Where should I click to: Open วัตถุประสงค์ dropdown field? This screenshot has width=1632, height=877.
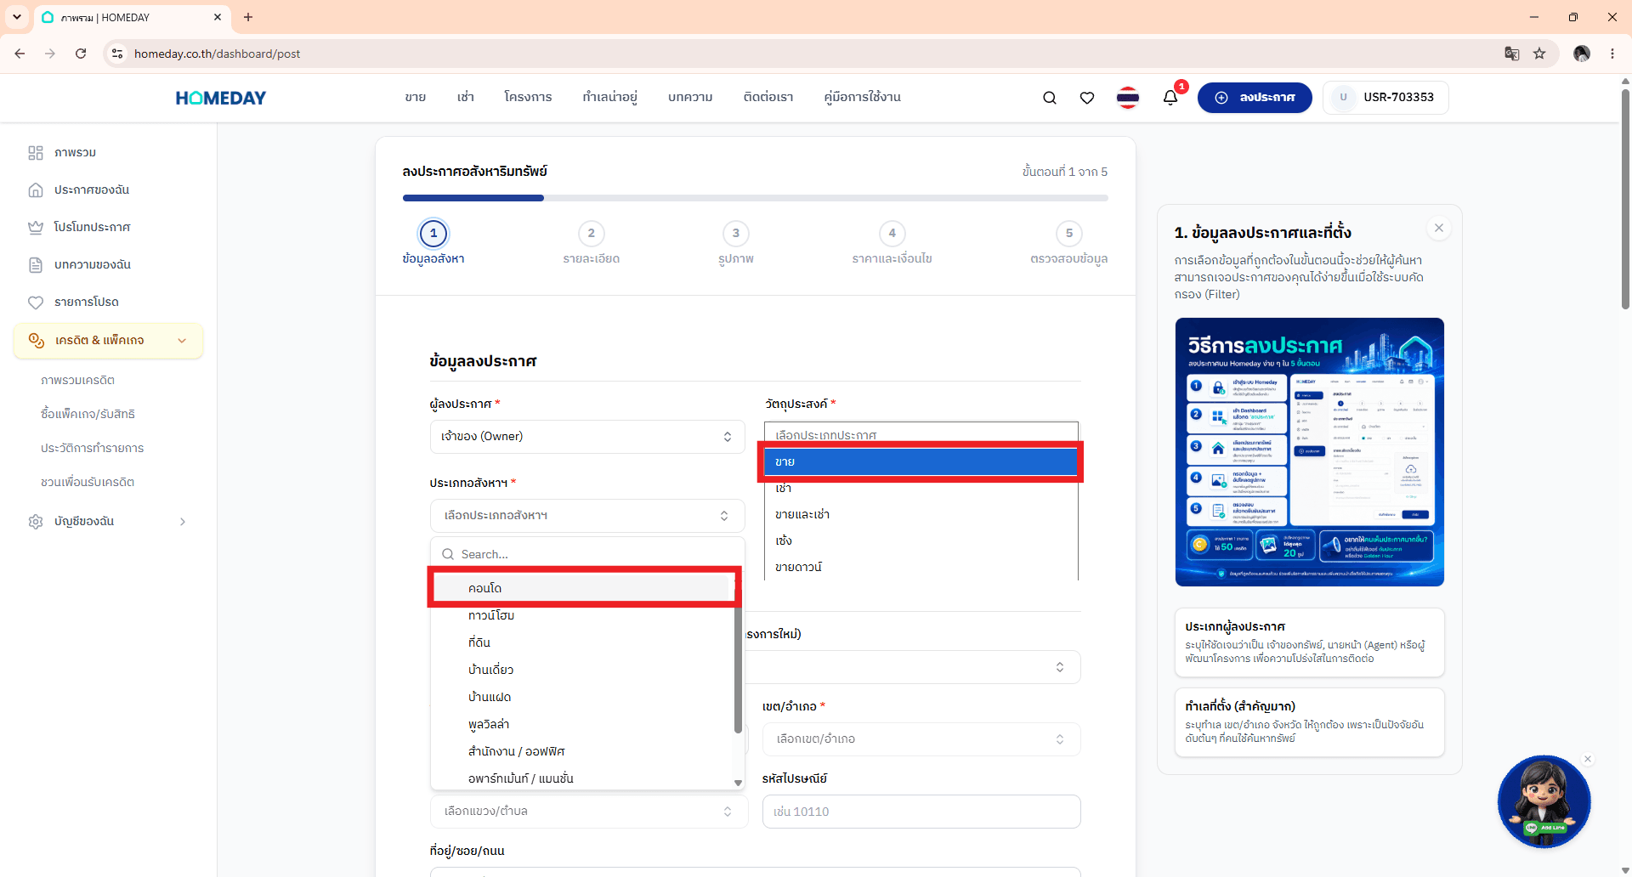[x=921, y=433]
